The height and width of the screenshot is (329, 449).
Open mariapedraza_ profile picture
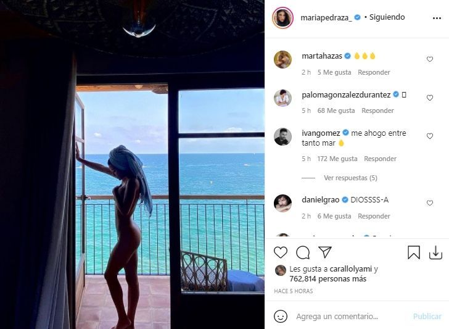[x=283, y=18]
